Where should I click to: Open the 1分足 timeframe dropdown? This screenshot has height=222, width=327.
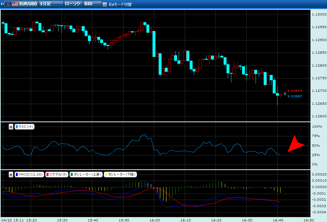coord(51,4)
